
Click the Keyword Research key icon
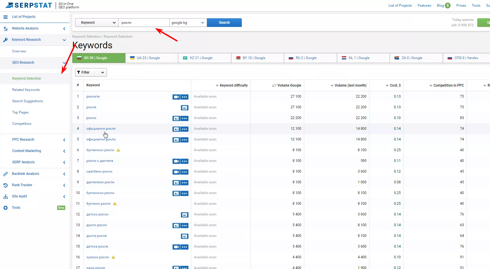coord(6,40)
